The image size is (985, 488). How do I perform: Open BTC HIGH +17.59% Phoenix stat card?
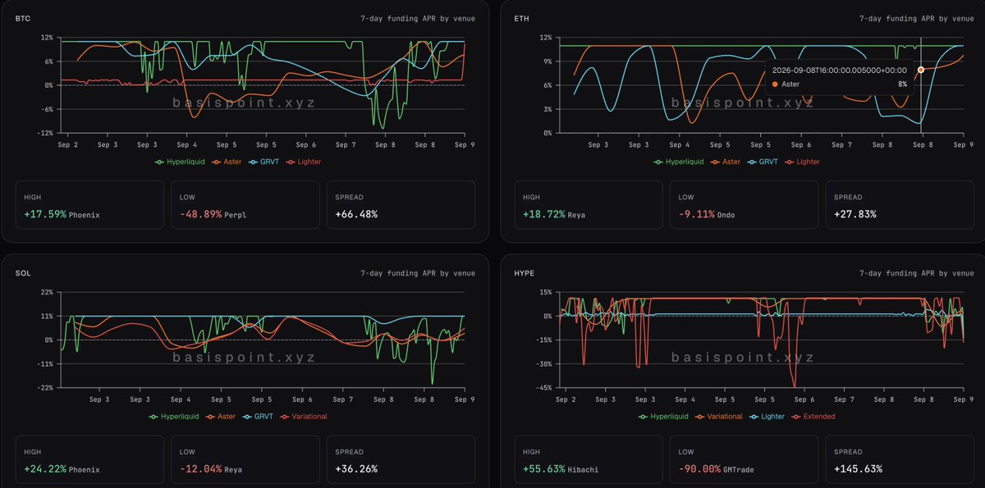click(x=89, y=204)
